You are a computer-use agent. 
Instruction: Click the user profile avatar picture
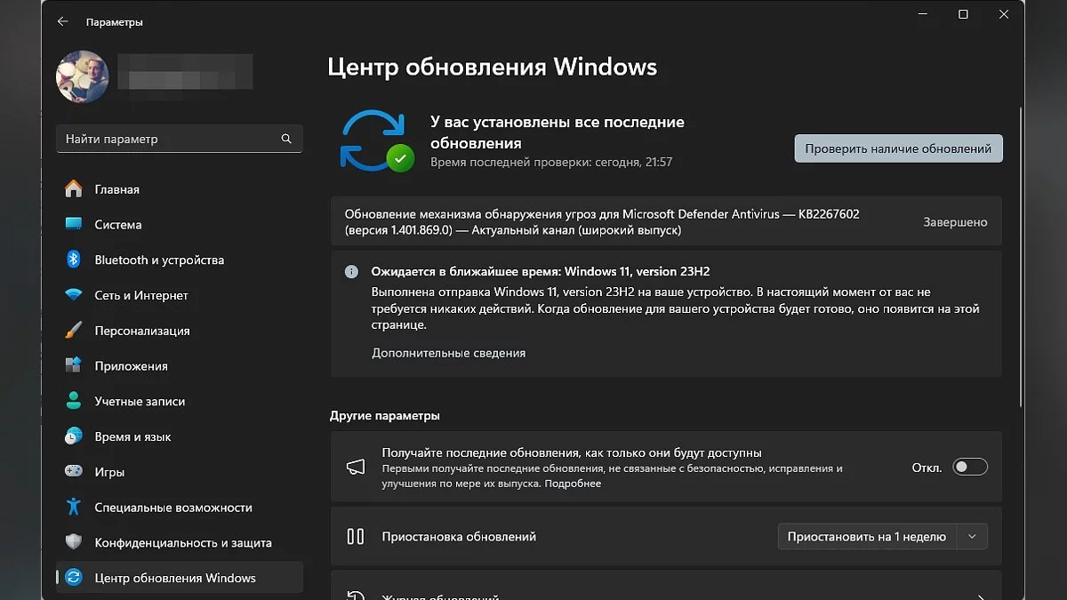83,76
